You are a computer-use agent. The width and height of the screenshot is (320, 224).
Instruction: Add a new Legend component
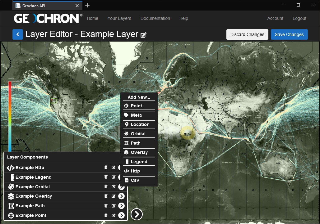(x=139, y=162)
